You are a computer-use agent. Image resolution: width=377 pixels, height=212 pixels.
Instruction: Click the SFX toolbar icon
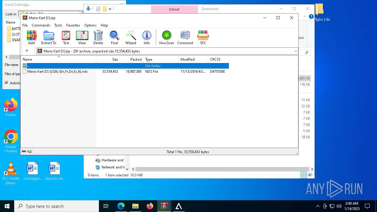203,37
